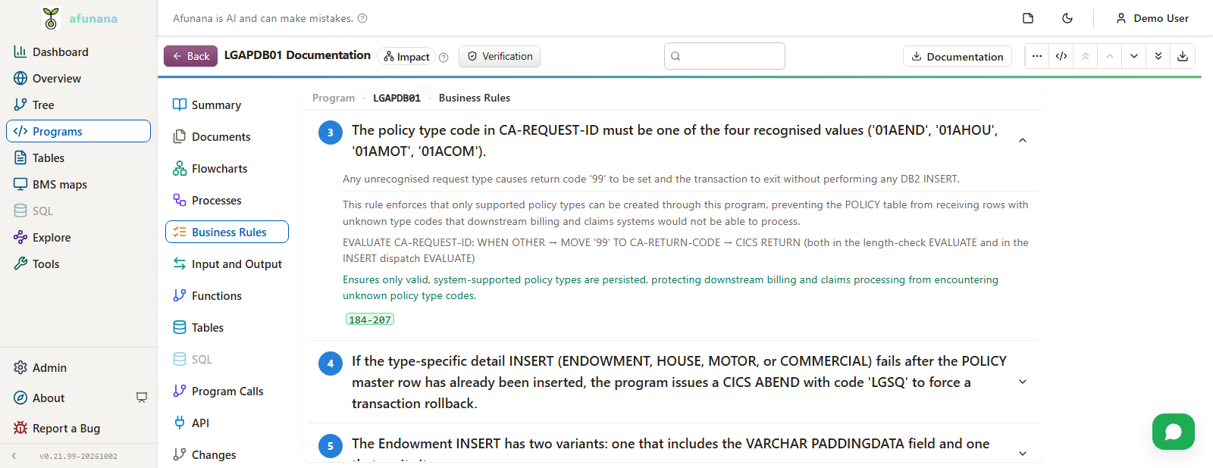Go to previous rule with up chevron
The image size is (1213, 468).
(1110, 56)
